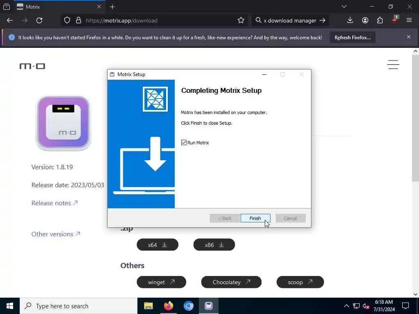Open the Firefox extensions puzzle icon
Screen dimensions: 419x314
tap(380, 20)
